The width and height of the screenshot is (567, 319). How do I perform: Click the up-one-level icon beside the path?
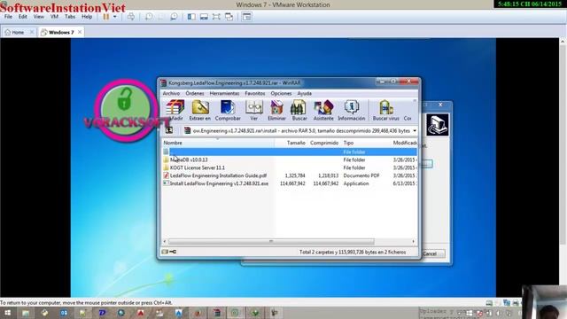tap(169, 130)
